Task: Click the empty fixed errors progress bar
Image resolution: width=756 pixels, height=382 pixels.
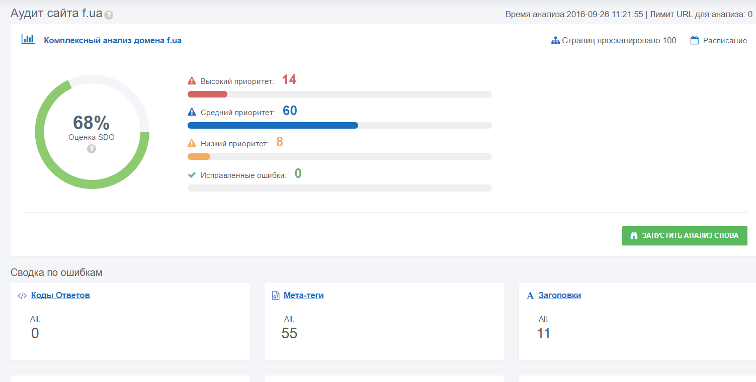Action: click(x=340, y=188)
